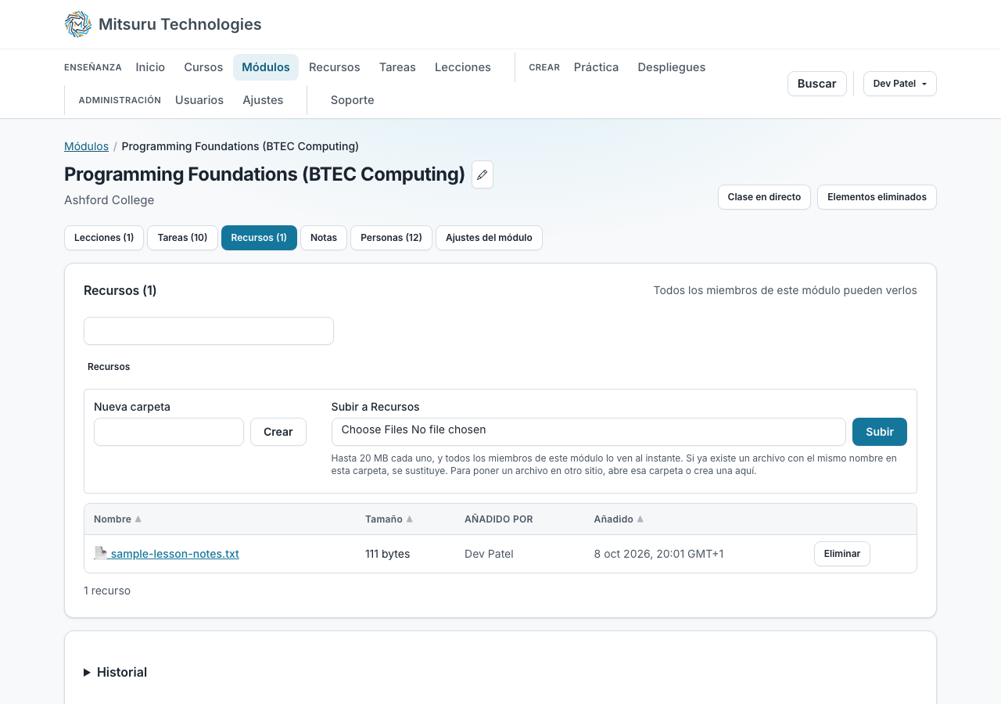Click the "8 oct 2026, 20:01 GMT+1" date
1001x704 pixels.
658,554
